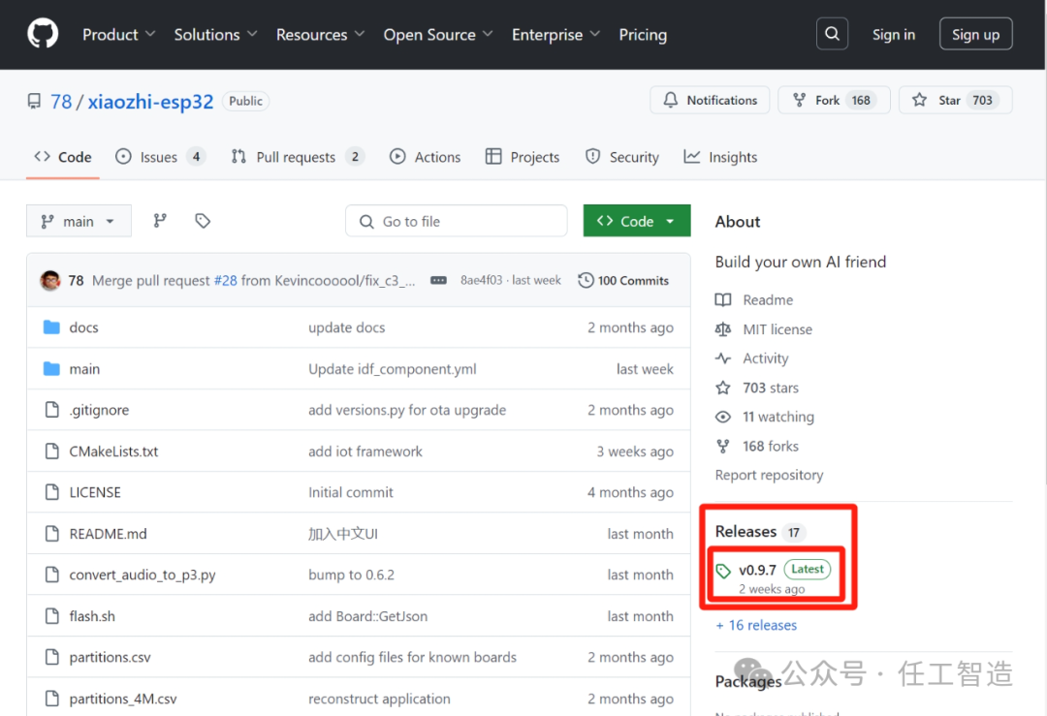Screen dimensions: 1047x716
Task: Open the v0.9.7 latest release link
Action: coord(757,571)
